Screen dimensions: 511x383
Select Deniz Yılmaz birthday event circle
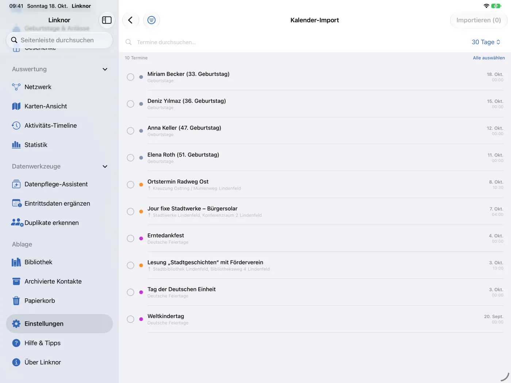click(130, 104)
